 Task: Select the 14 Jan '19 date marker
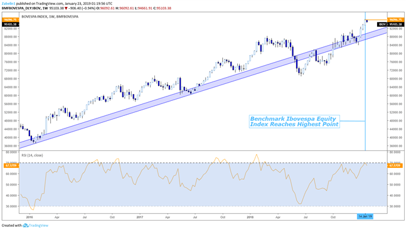tap(365, 217)
